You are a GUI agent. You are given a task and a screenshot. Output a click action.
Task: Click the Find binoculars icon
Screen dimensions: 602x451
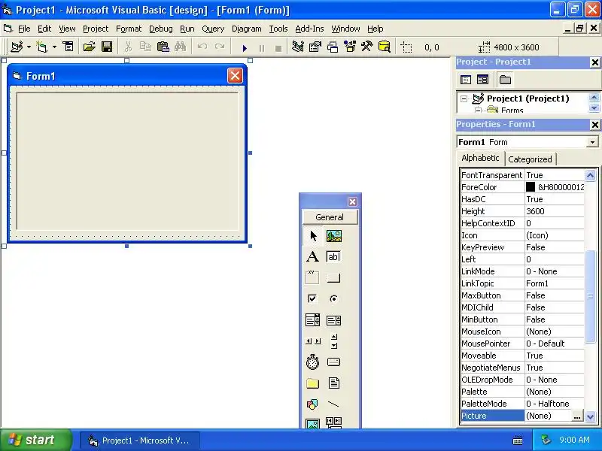click(x=180, y=47)
